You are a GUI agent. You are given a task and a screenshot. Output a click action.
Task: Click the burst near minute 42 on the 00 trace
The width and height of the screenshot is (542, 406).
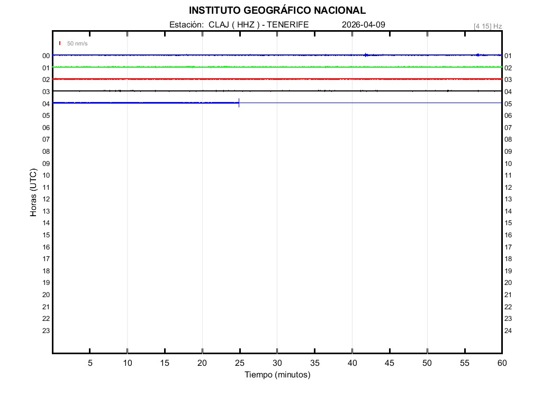(x=366, y=55)
